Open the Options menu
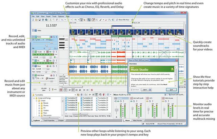 pyautogui.click(x=61, y=17)
